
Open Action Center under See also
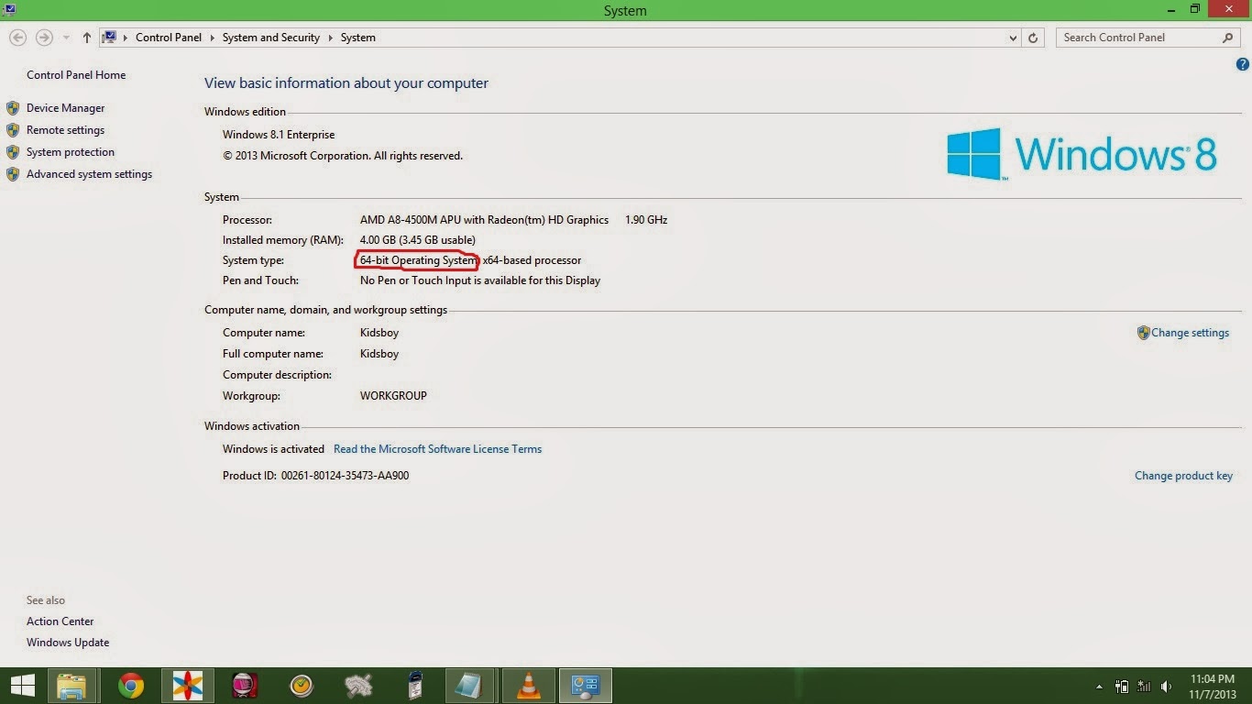coord(60,621)
